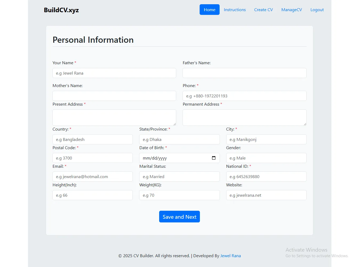Click the Website input field
The image size is (354, 267).
[266, 195]
